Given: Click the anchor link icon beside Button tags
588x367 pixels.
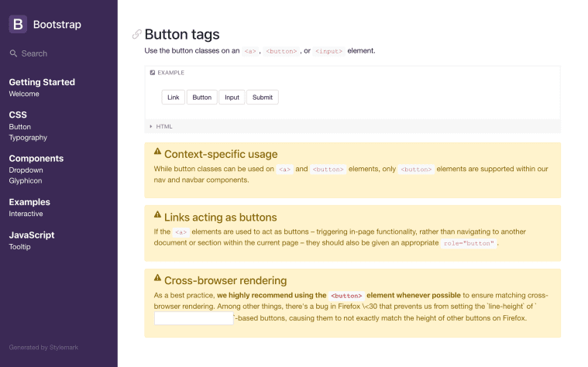Looking at the screenshot, I should tap(137, 34).
